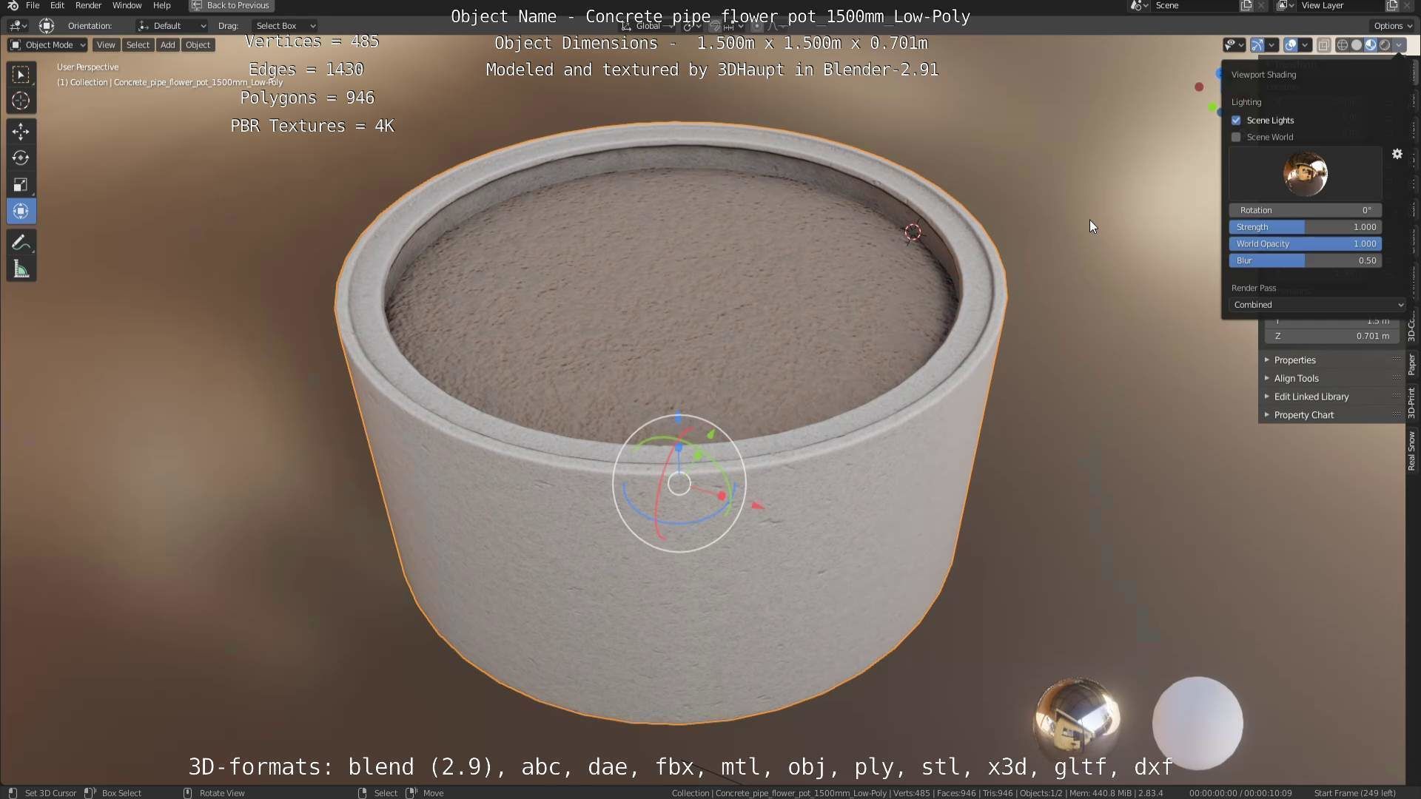Expand the Properties panel
Screen dimensions: 1421x799
pos(1332,360)
